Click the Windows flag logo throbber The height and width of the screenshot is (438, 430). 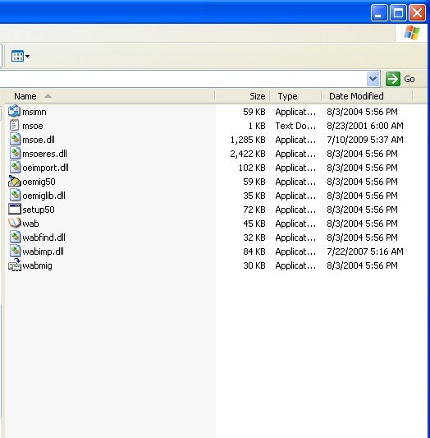tap(411, 33)
